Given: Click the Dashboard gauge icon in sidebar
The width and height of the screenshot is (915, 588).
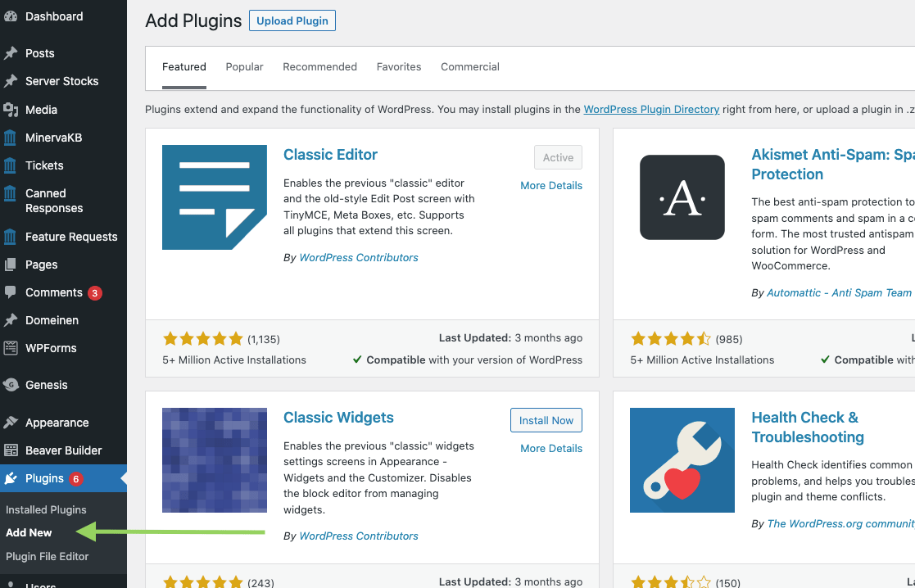Looking at the screenshot, I should 11,16.
